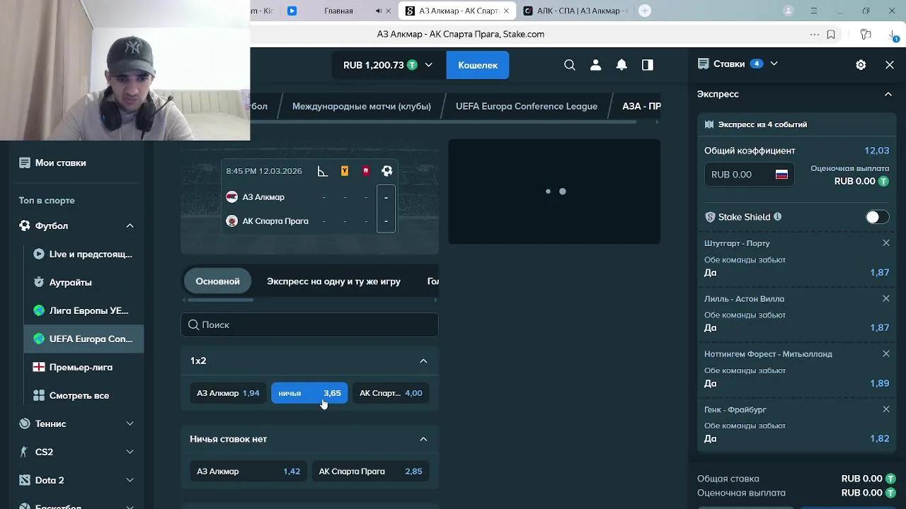Open UEFA Europa Conference League breadcrumb

coord(527,106)
